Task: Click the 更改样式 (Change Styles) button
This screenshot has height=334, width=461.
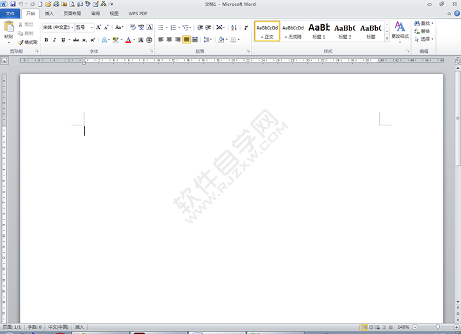Action: pyautogui.click(x=400, y=32)
